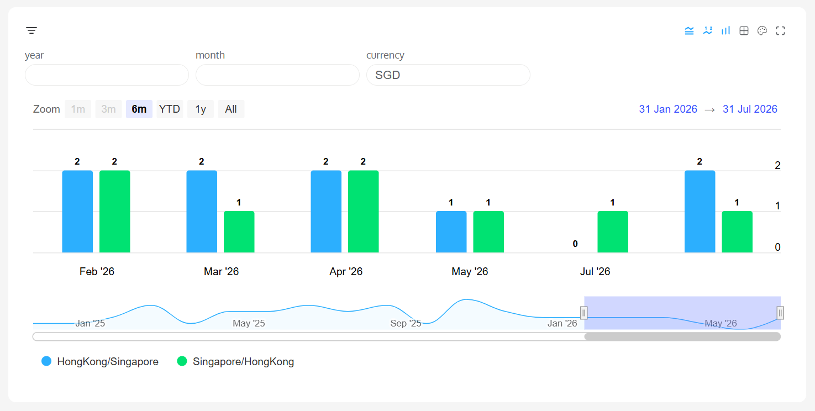Set zoom to 1y

coord(200,109)
